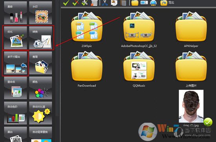
Task: Open the 234Spic folder
Action: tap(87, 30)
